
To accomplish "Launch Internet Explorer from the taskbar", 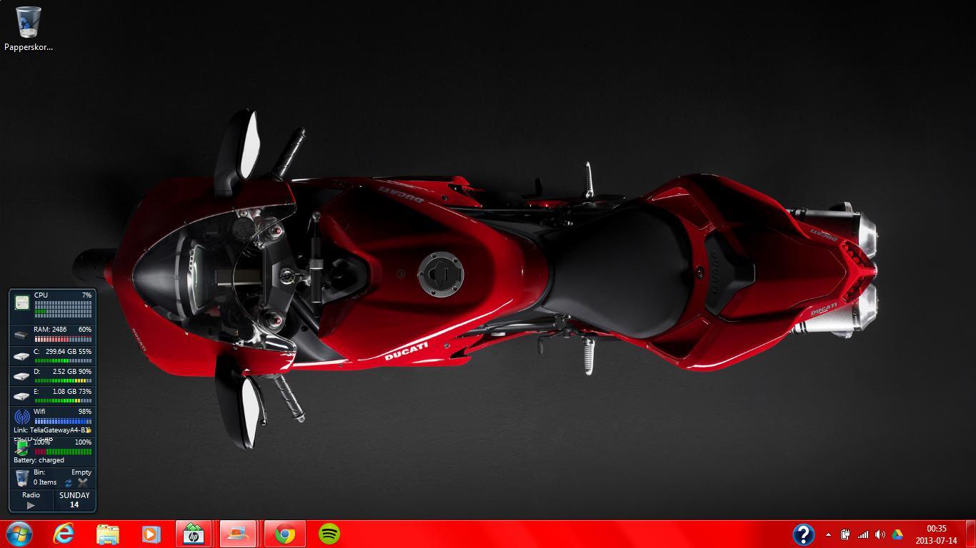I will [64, 534].
